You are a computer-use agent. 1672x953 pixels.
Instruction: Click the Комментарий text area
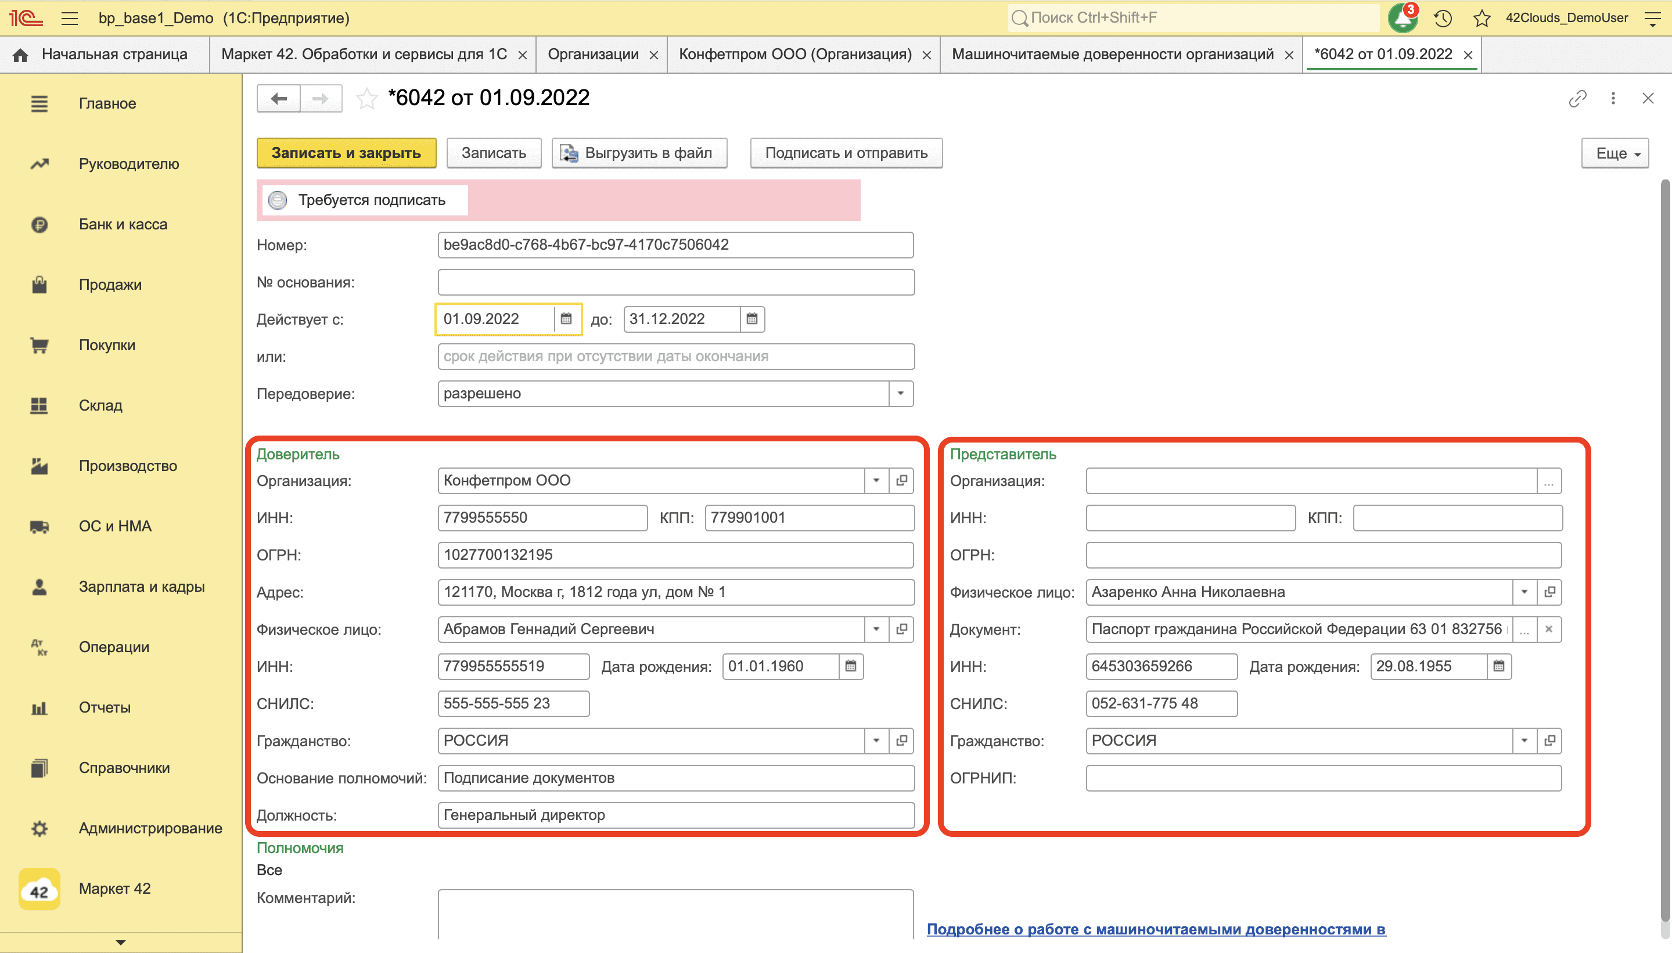click(676, 914)
